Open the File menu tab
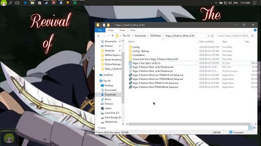This screenshot has width=261, height=146. coord(100,30)
